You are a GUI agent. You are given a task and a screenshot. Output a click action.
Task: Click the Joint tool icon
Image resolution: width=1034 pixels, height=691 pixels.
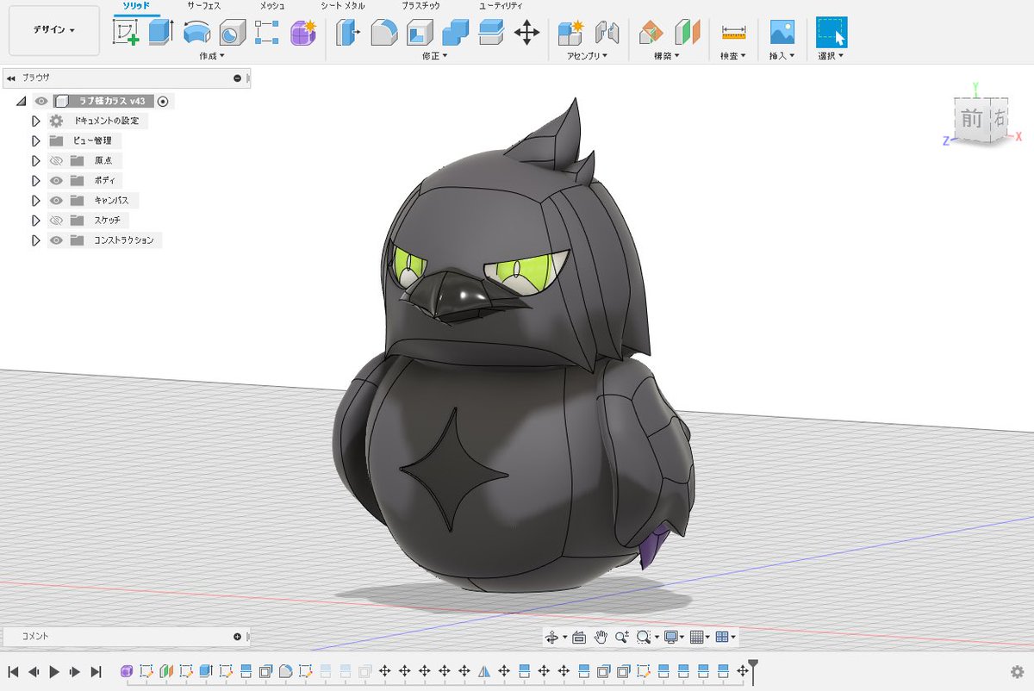click(x=607, y=33)
